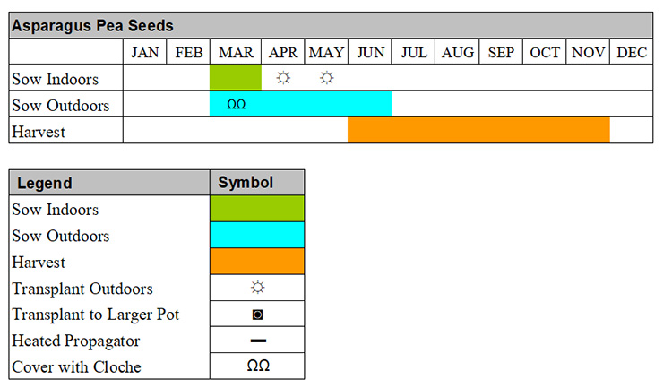The width and height of the screenshot is (672, 388).
Task: Select the JUL month header cell
Action: click(x=414, y=52)
